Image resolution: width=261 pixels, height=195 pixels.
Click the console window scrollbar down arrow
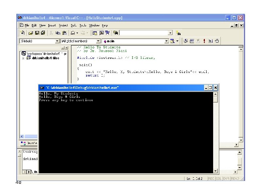(x=215, y=171)
